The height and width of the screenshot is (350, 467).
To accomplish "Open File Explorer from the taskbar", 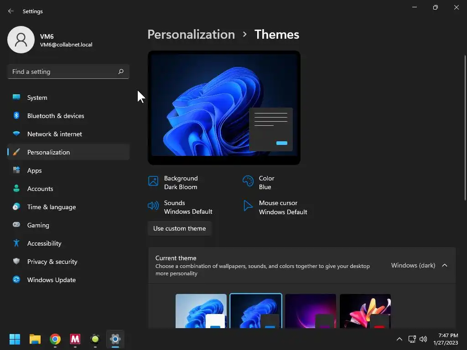I will point(35,339).
